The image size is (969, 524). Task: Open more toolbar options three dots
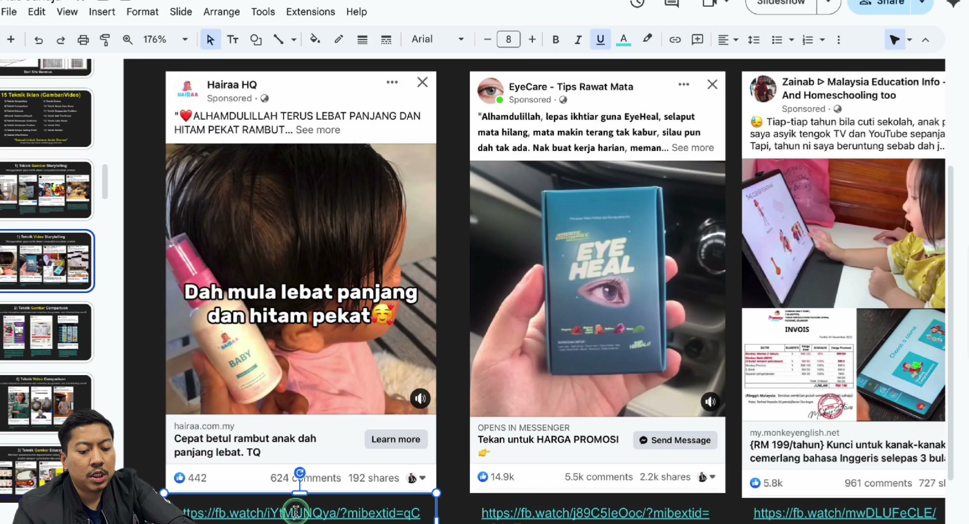click(x=839, y=40)
